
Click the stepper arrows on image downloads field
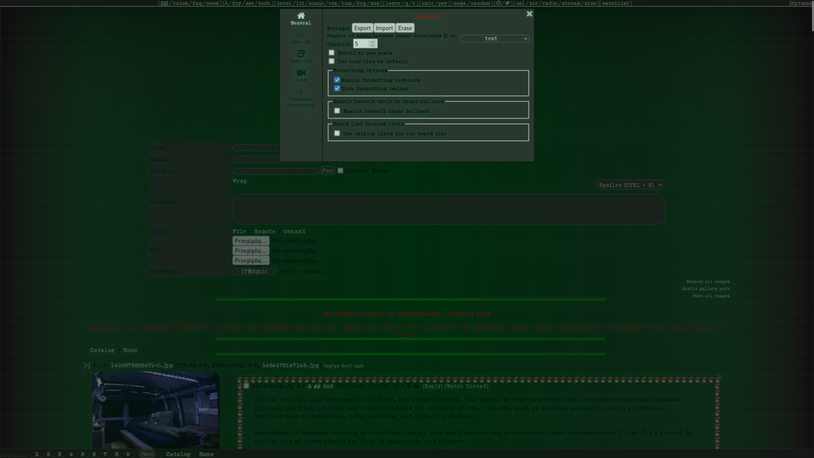tap(372, 43)
